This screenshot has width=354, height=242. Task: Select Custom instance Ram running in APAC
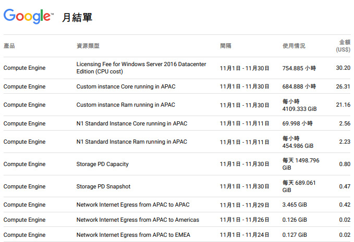pyautogui.click(x=126, y=105)
